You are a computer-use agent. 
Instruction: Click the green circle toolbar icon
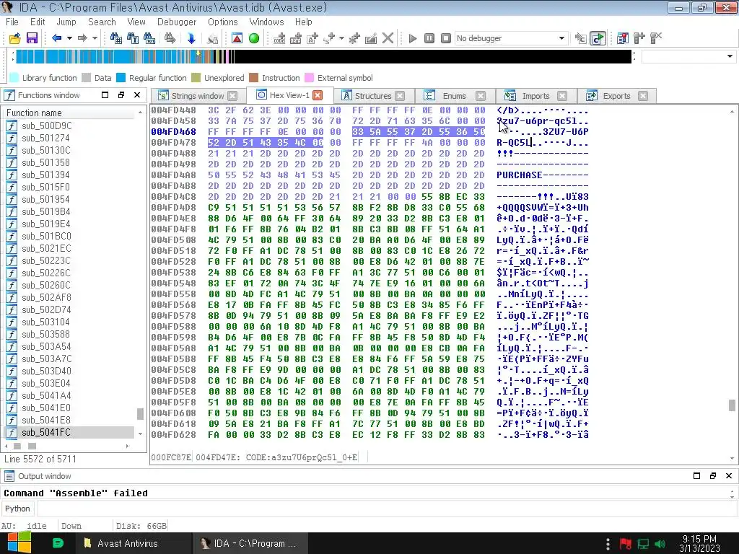(x=254, y=38)
